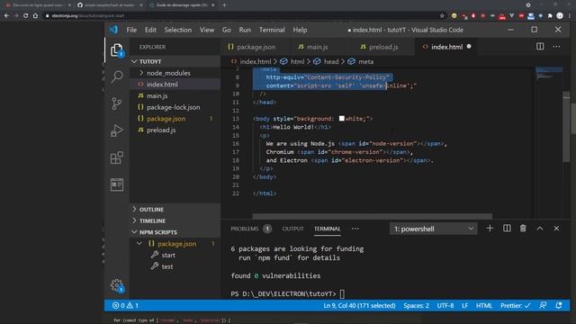The image size is (576, 324).
Task: Open preload.js in the explorer
Action: pyautogui.click(x=175, y=130)
